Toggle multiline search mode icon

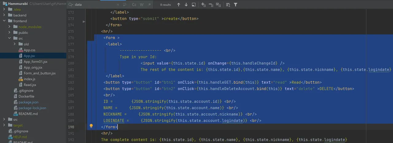[228, 5]
